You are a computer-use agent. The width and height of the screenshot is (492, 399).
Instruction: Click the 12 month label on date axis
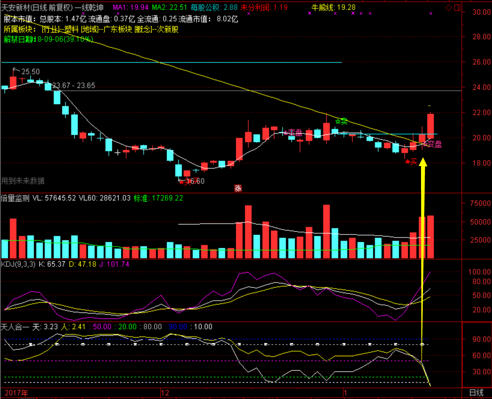pos(165,393)
